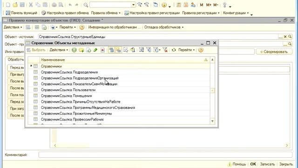Collapse the Справочники group
The image size is (298, 168).
pyautogui.click(x=31, y=66)
